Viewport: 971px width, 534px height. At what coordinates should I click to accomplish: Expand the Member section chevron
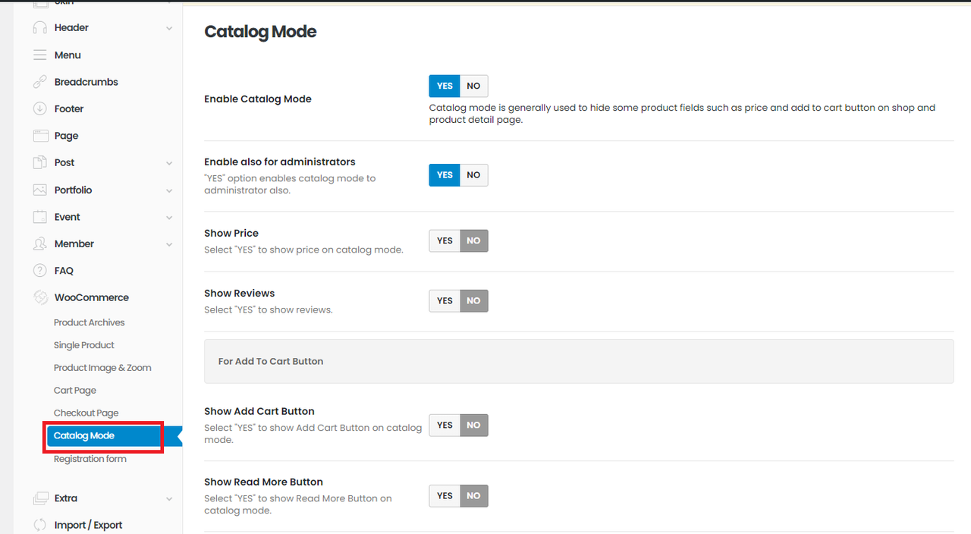click(169, 244)
